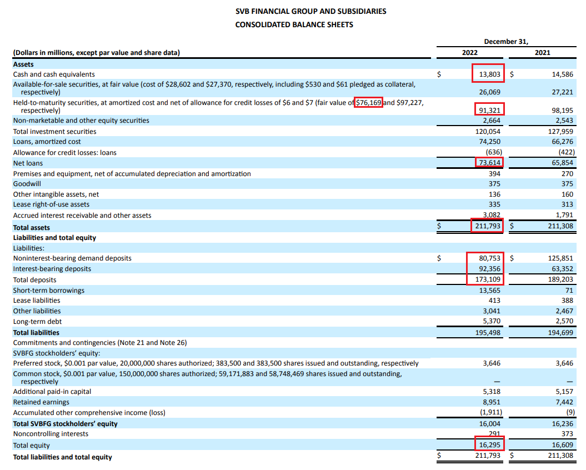Click loans amortized cost 74,250
This screenshot has height=470, width=586.
click(x=489, y=142)
